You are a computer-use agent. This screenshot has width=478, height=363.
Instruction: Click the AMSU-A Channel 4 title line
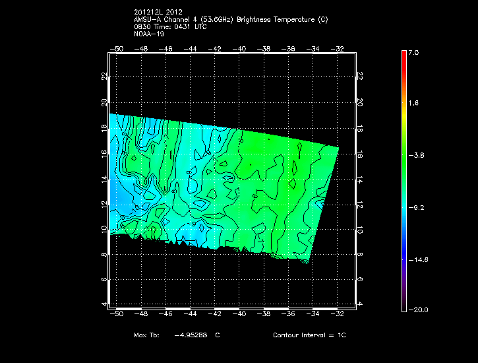(230, 20)
